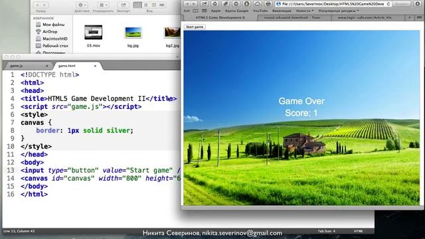Viewport: 425px width, 239px height.
Task: Click the Finder Share export button
Action: point(124,5)
